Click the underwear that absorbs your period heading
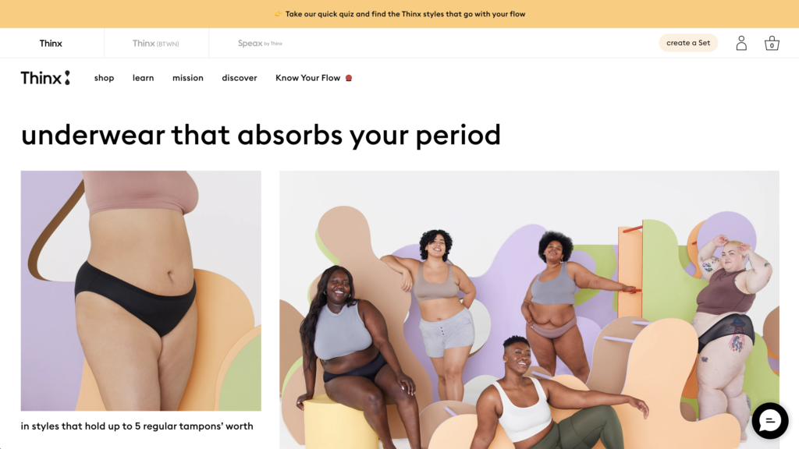Screen dimensions: 799x449 pos(261,136)
